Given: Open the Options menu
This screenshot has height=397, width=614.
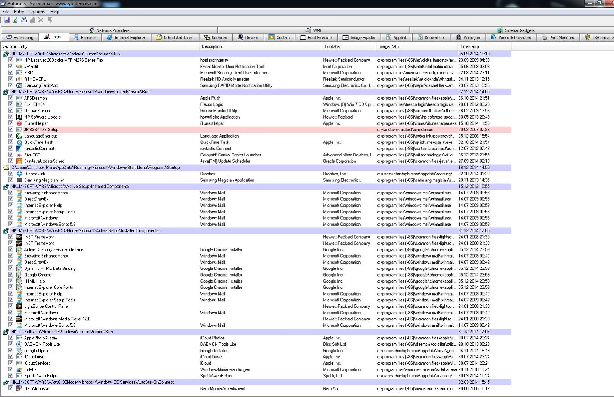Looking at the screenshot, I should [37, 12].
